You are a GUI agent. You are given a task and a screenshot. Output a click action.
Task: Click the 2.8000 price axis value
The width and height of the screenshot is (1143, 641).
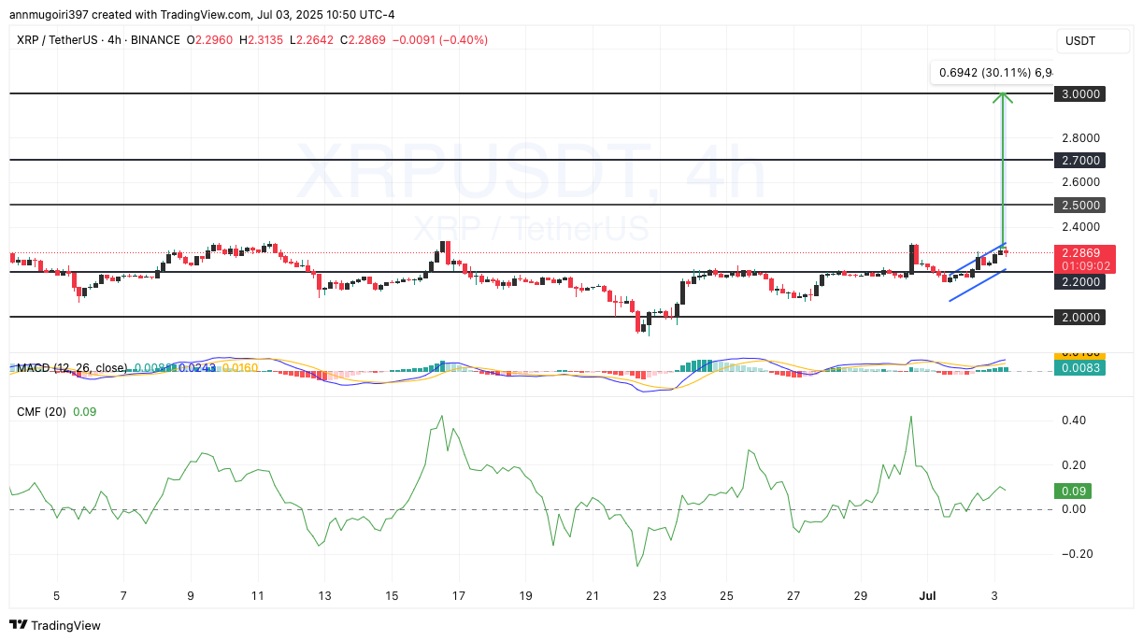[1080, 137]
